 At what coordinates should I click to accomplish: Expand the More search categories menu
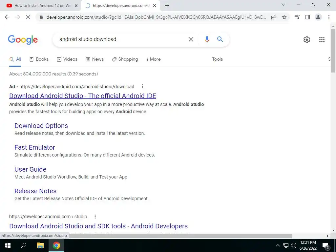click(x=154, y=59)
